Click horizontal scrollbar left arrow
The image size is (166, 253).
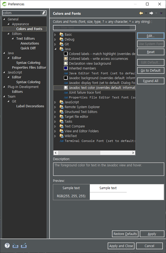(56, 153)
